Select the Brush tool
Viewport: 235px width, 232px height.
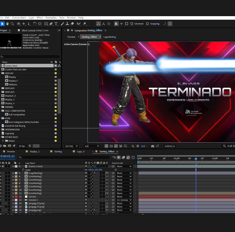click(x=62, y=24)
